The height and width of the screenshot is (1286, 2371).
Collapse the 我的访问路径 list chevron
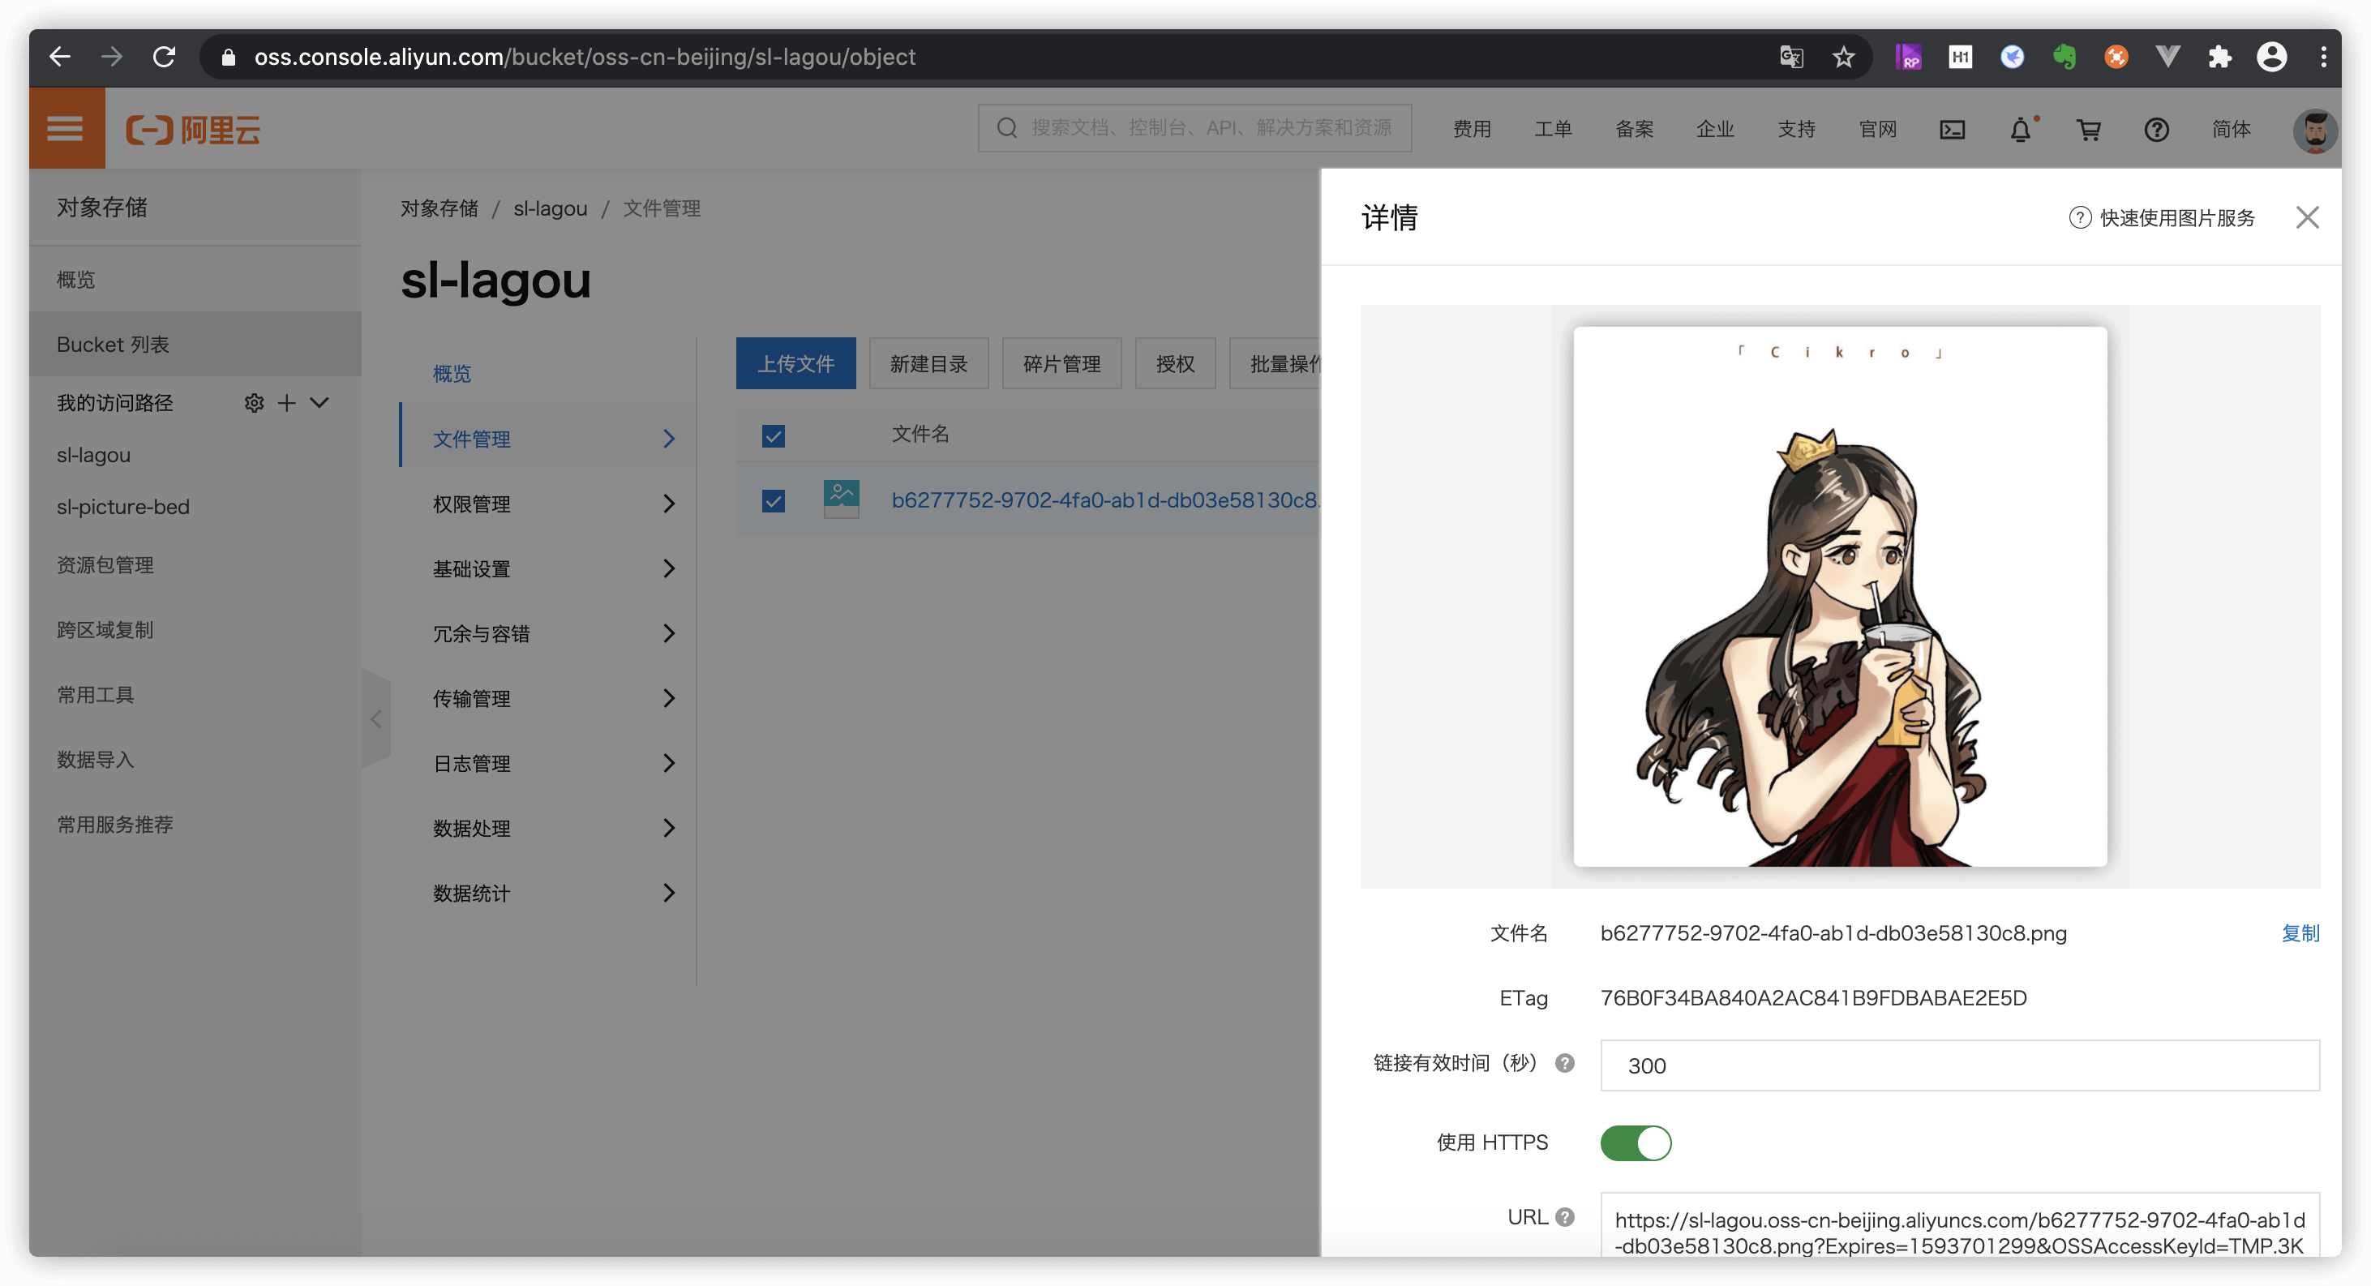(319, 402)
